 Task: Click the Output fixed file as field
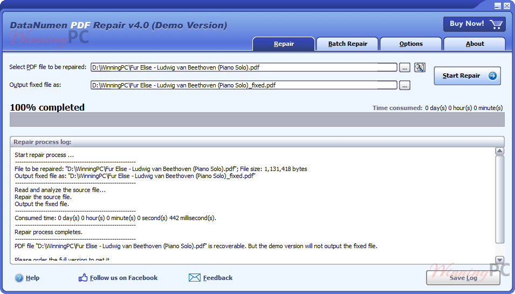click(244, 85)
